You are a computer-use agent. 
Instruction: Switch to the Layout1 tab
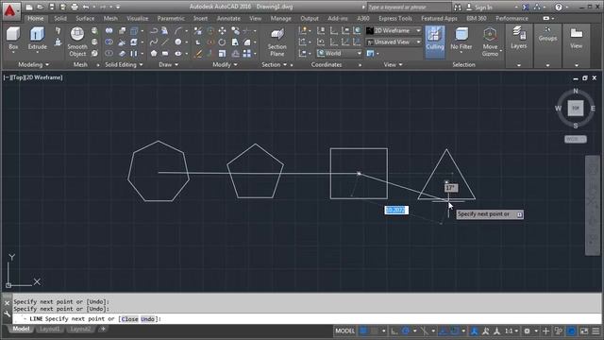point(50,329)
